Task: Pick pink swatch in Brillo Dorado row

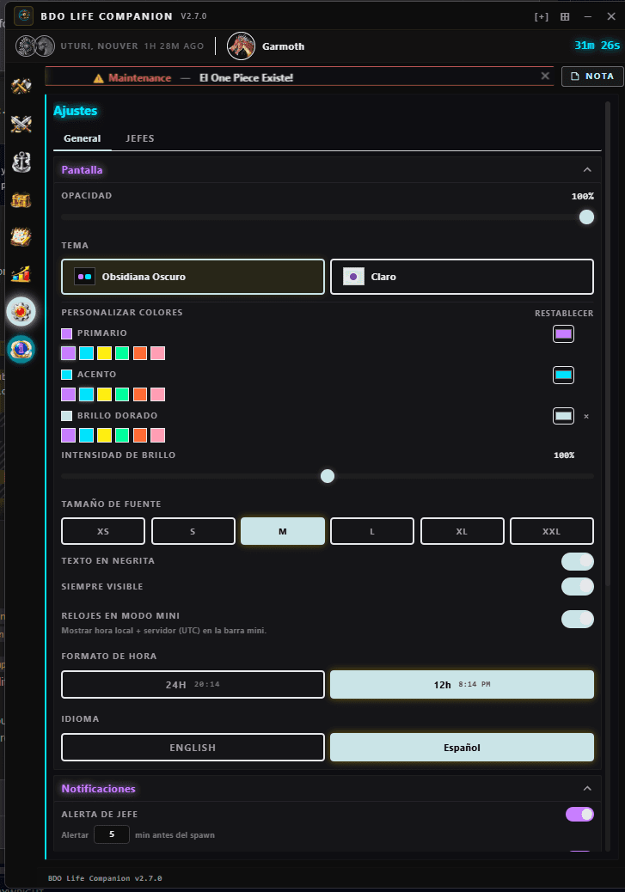Action: pyautogui.click(x=157, y=435)
